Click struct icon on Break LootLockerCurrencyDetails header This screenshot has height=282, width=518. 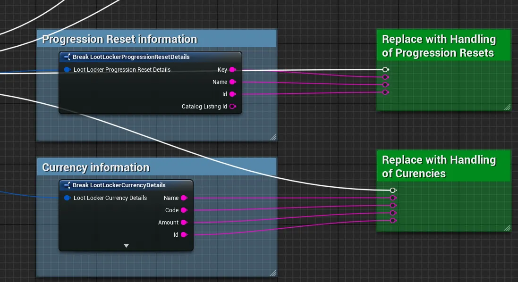tap(67, 185)
